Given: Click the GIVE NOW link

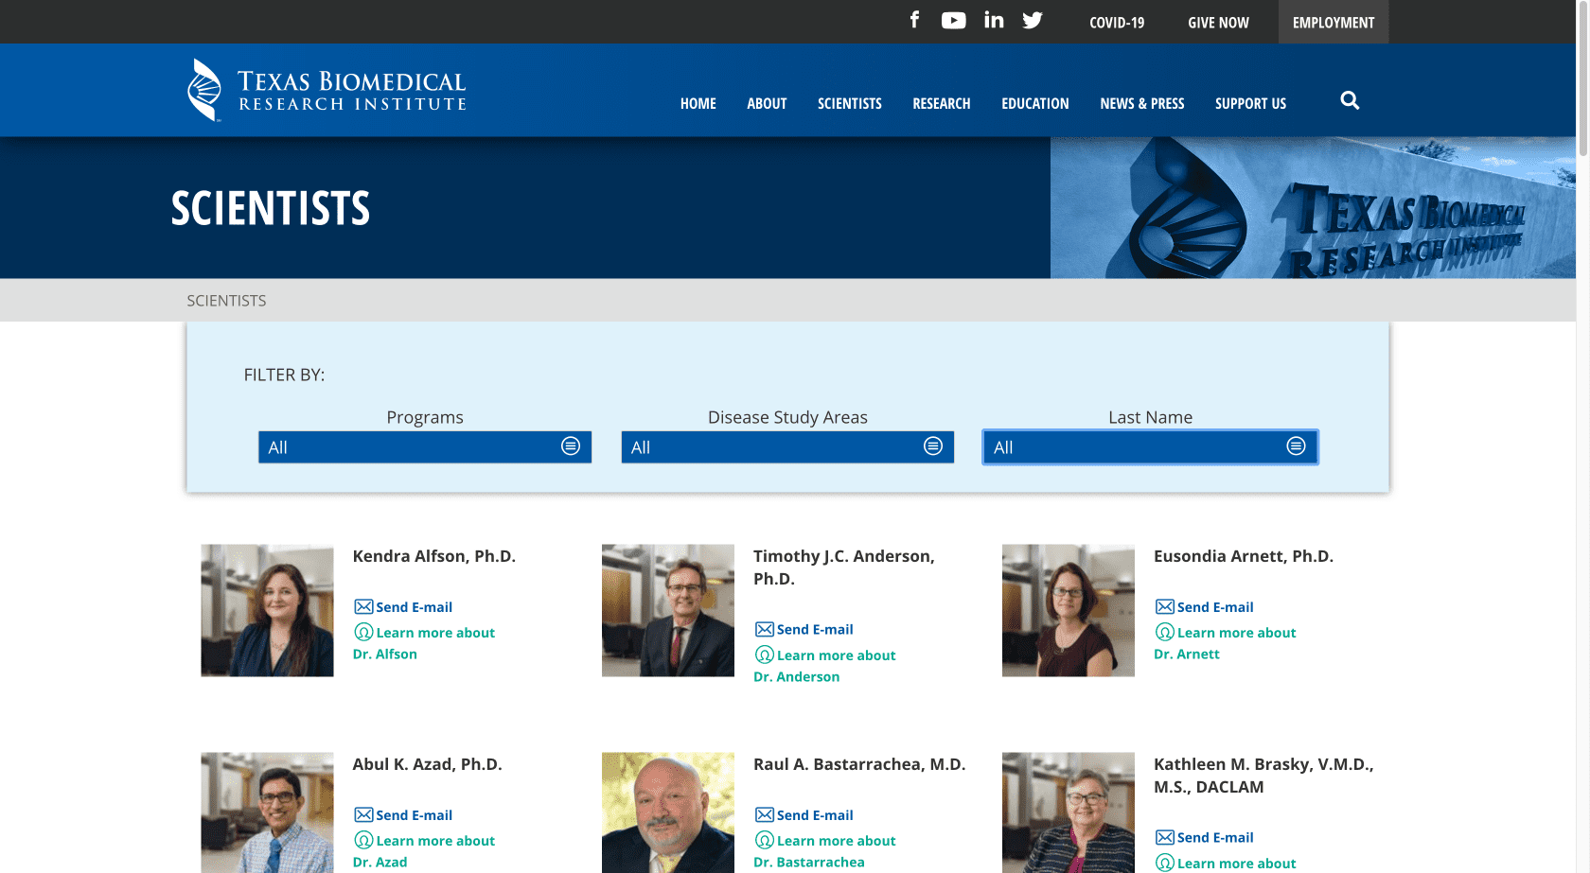Looking at the screenshot, I should coord(1219,23).
